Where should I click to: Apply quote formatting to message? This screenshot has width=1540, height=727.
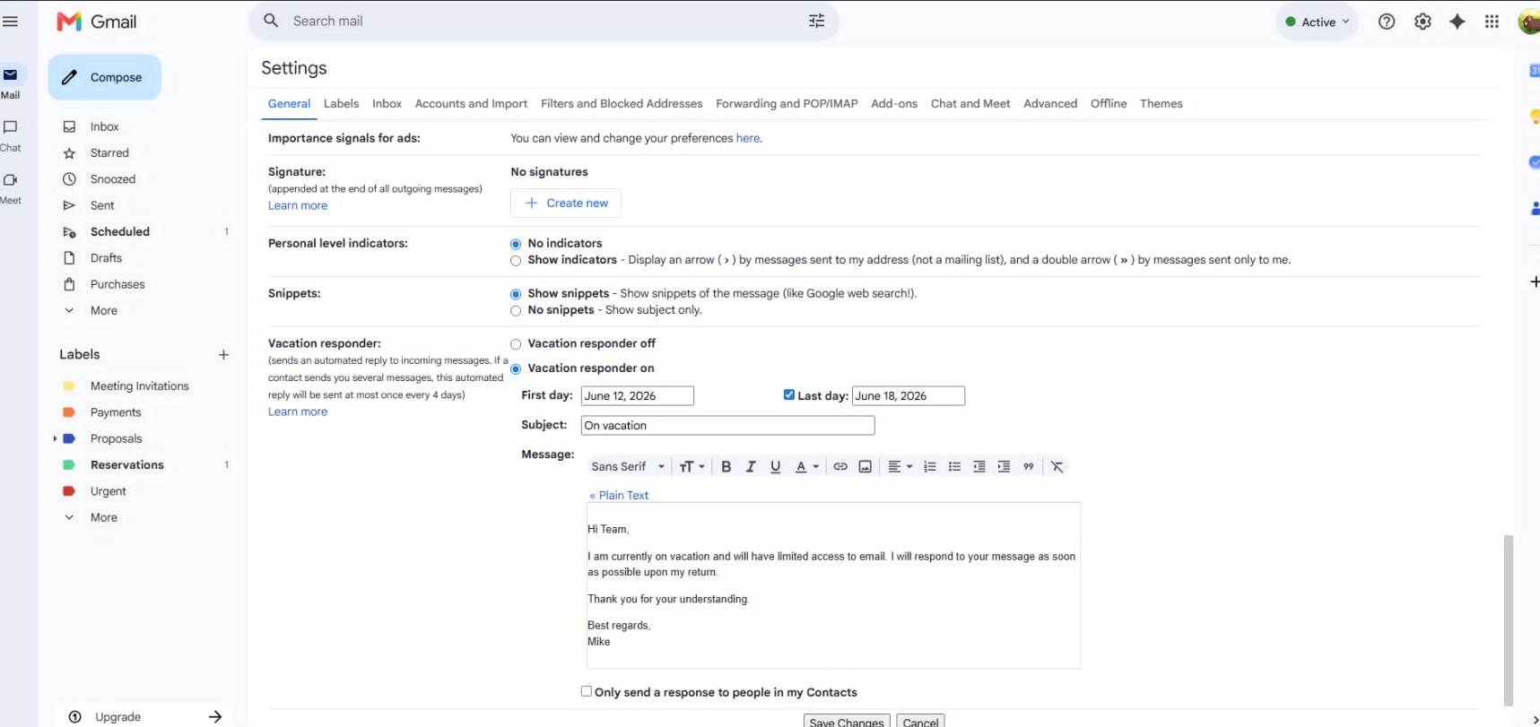(x=1029, y=466)
